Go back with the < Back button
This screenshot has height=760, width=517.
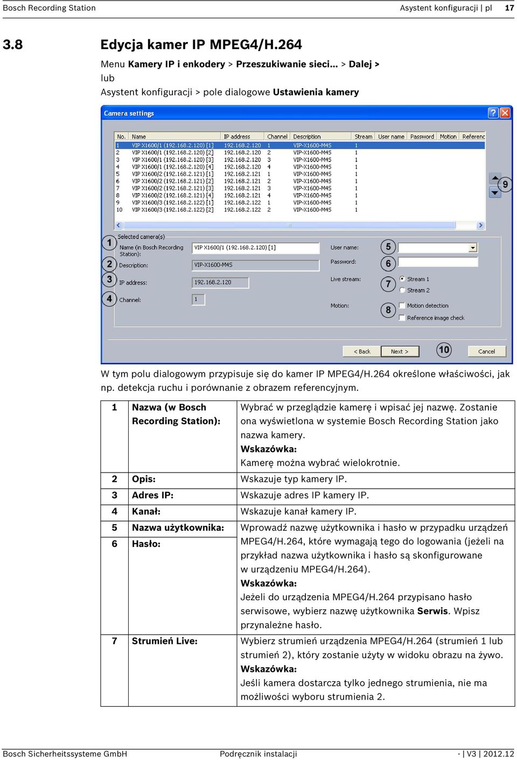[362, 351]
